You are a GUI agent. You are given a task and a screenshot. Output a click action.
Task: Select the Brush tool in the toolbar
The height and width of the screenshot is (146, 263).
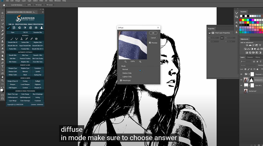point(2,38)
